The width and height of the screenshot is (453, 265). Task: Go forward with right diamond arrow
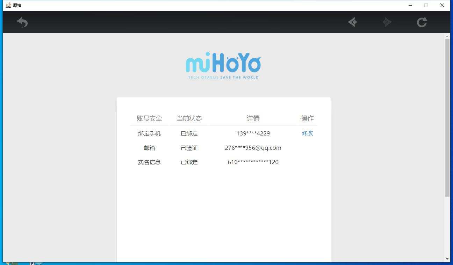click(387, 22)
